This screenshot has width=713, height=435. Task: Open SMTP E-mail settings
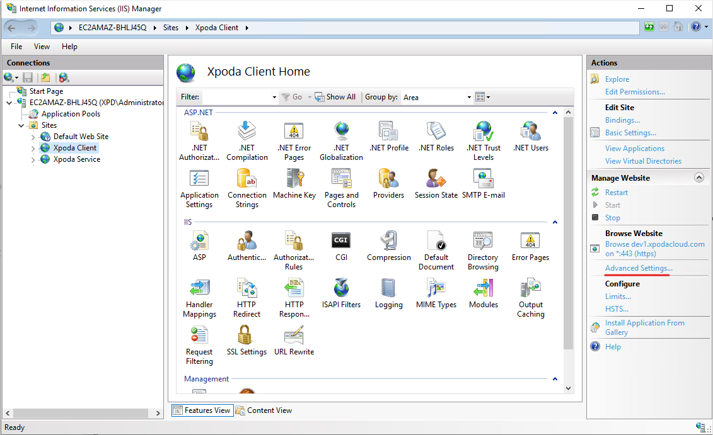(x=484, y=184)
